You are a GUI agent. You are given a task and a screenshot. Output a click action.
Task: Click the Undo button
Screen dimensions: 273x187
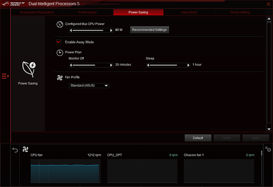click(227, 138)
